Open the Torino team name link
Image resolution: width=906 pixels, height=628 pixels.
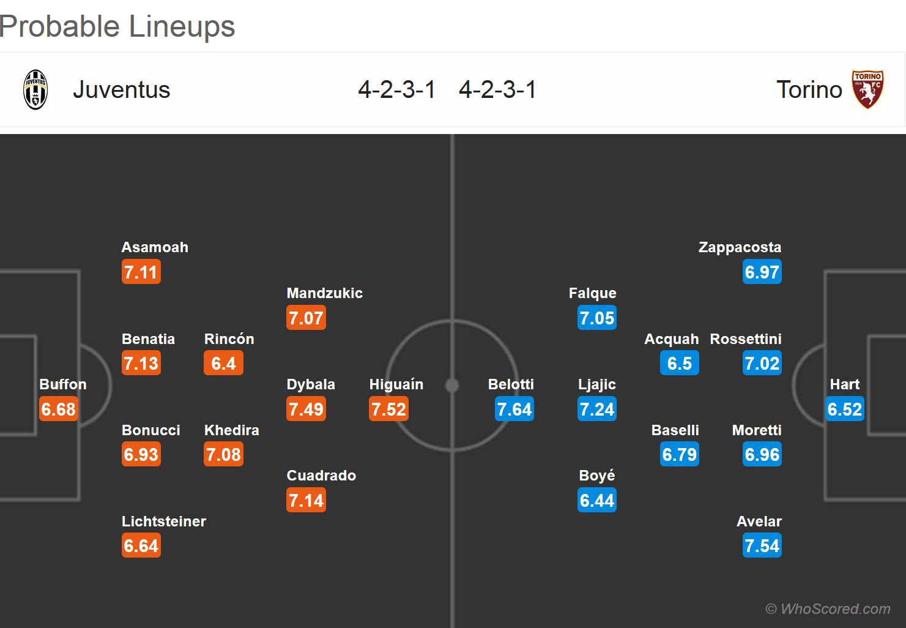809,90
